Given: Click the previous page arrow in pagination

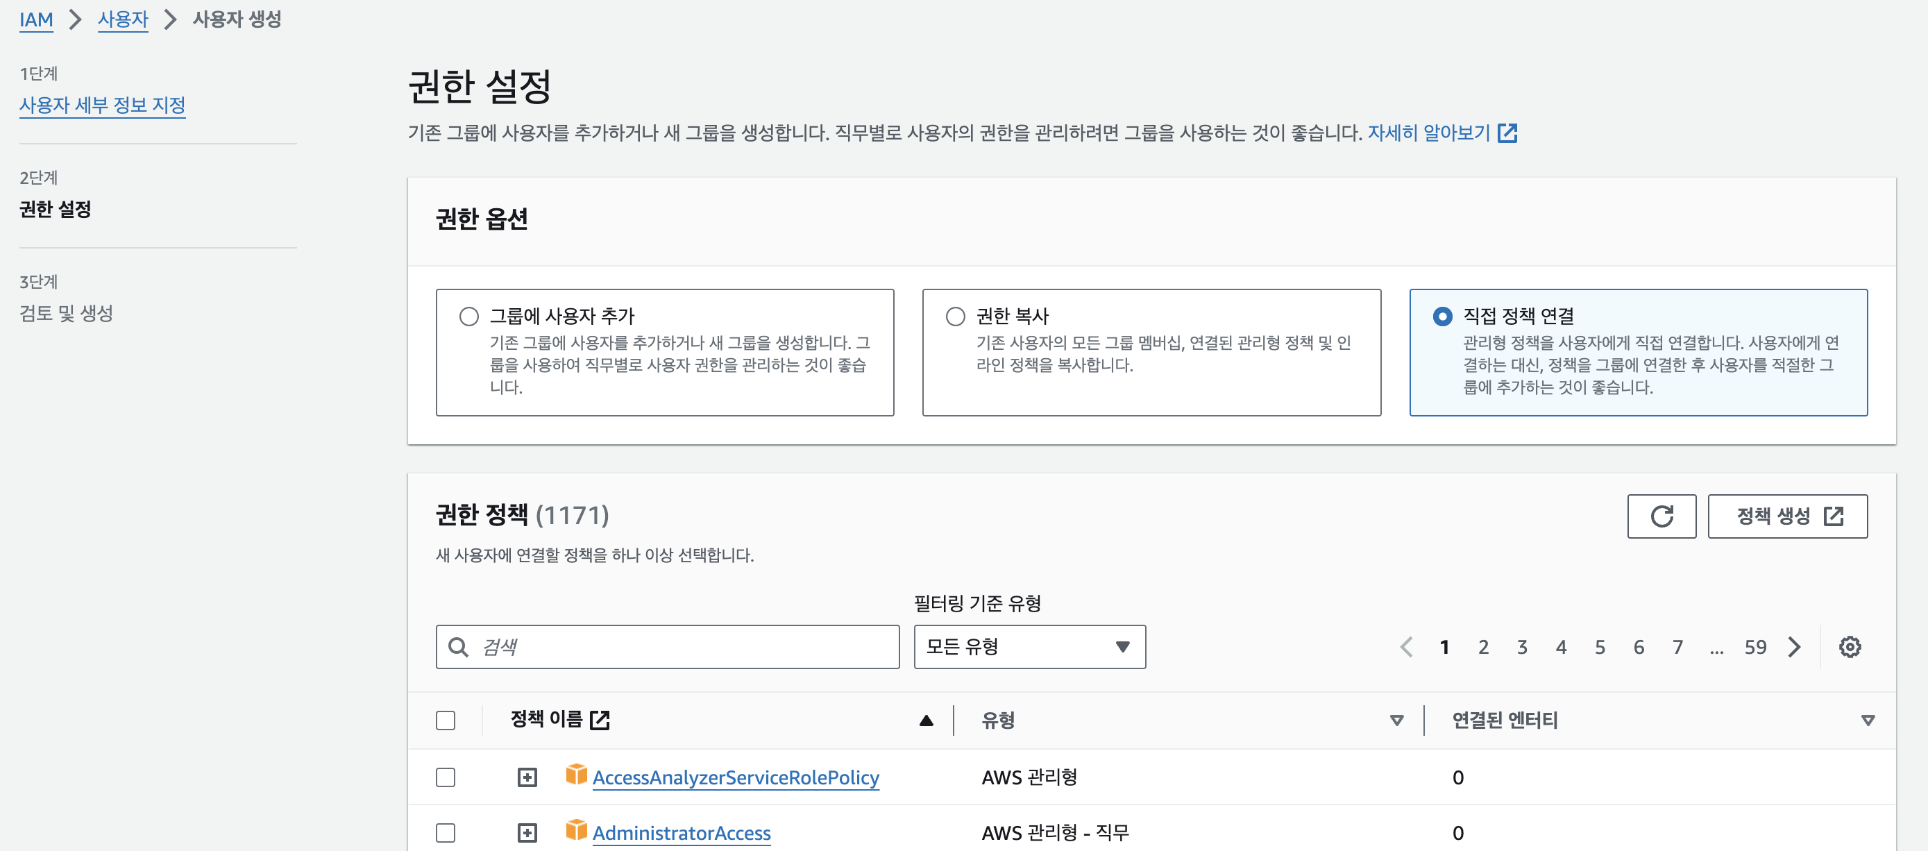Looking at the screenshot, I should pyautogui.click(x=1406, y=647).
